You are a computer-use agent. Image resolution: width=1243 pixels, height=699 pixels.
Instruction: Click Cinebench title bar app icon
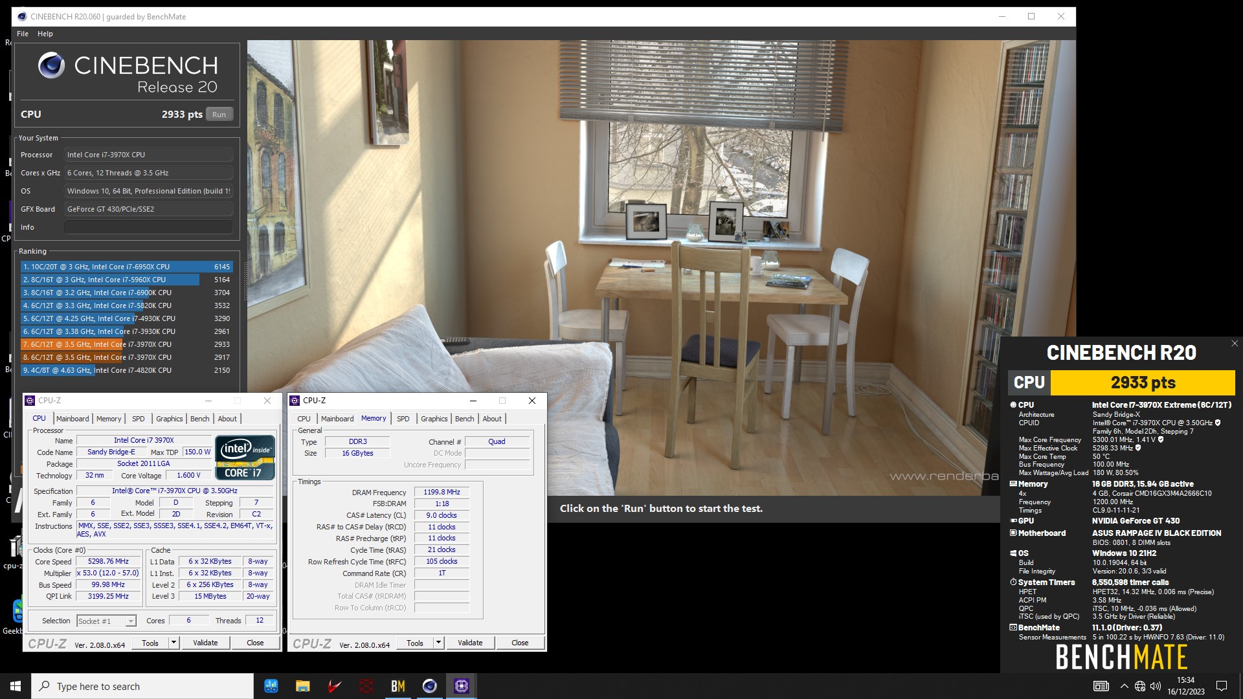[22, 16]
